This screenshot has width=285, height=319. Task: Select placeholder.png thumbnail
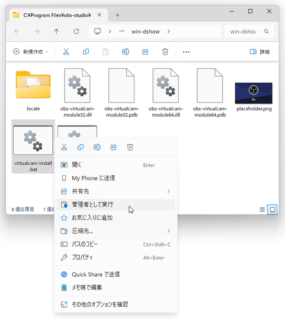click(x=254, y=93)
